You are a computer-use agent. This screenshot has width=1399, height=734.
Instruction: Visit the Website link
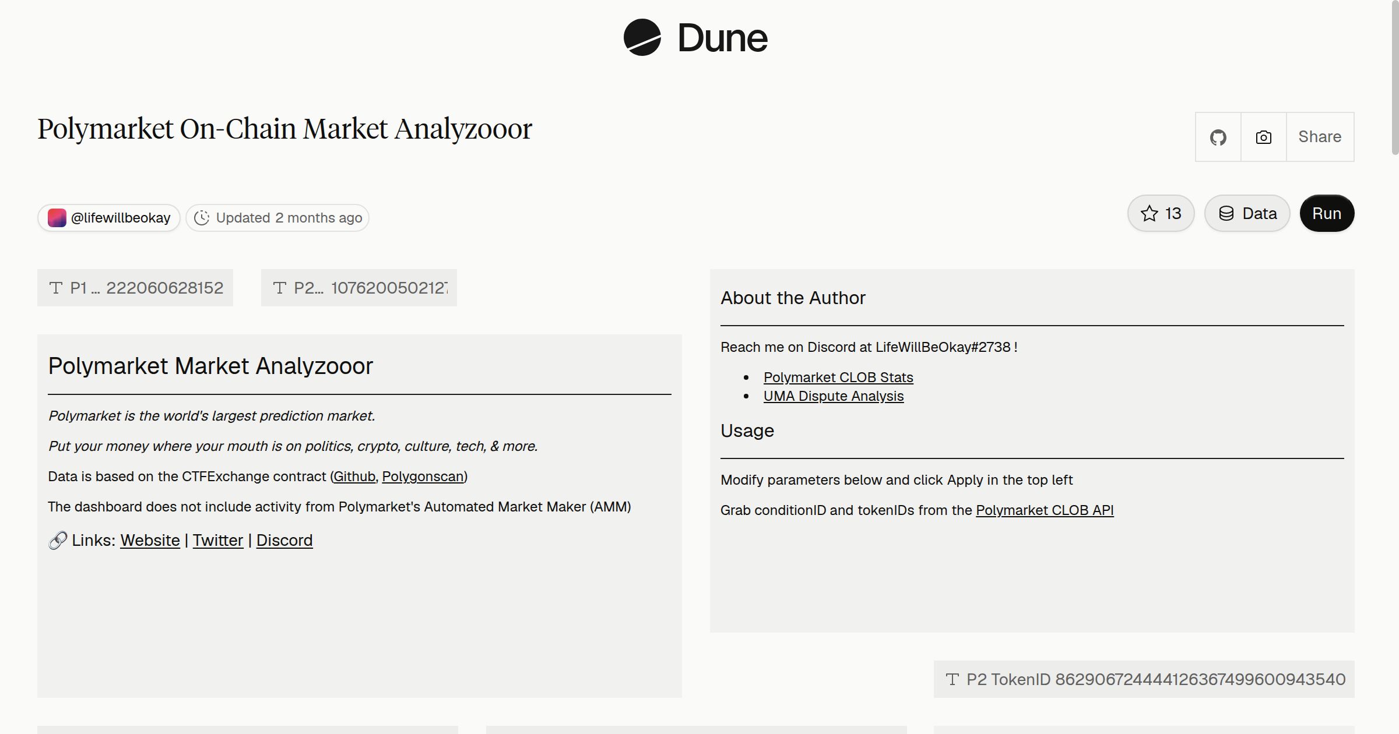click(x=150, y=541)
